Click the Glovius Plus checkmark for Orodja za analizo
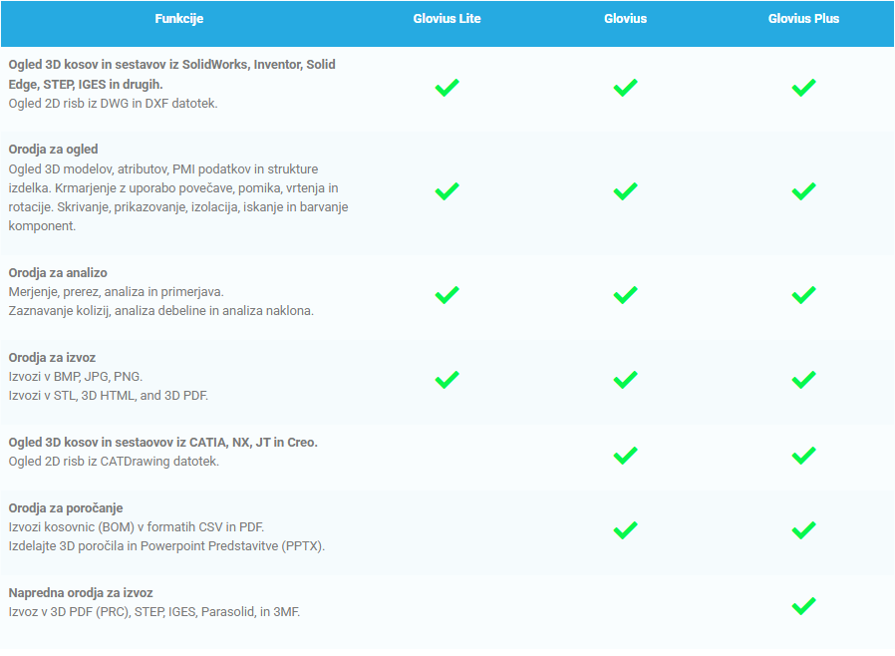Screen dimensions: 895x656 (x=803, y=295)
